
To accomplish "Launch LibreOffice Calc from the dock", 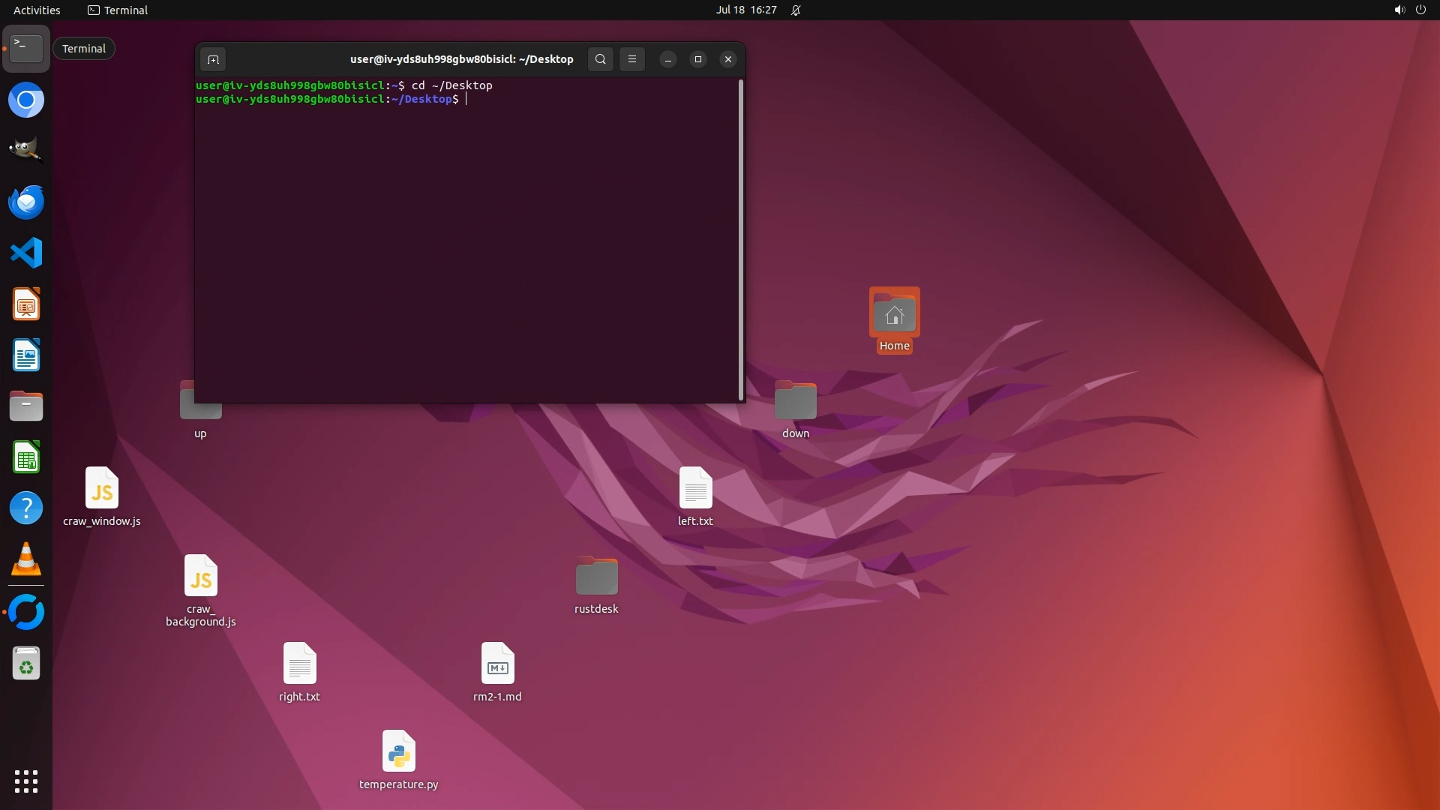I will (26, 457).
